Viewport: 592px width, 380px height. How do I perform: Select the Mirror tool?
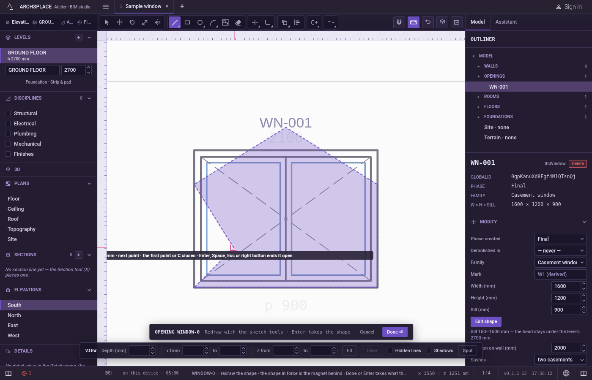point(158,22)
